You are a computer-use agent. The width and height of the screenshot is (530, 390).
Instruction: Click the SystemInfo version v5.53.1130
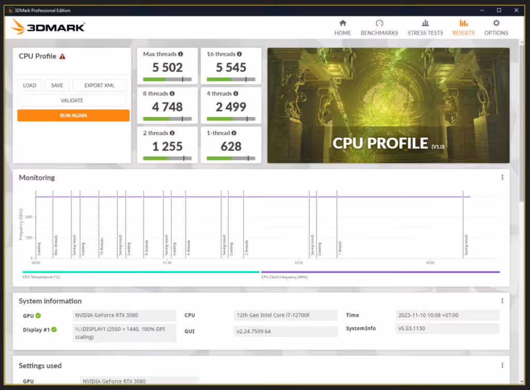pos(447,328)
